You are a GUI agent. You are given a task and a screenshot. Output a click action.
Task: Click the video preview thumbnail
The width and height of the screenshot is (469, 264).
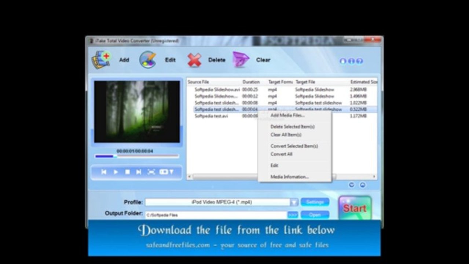[x=137, y=112]
